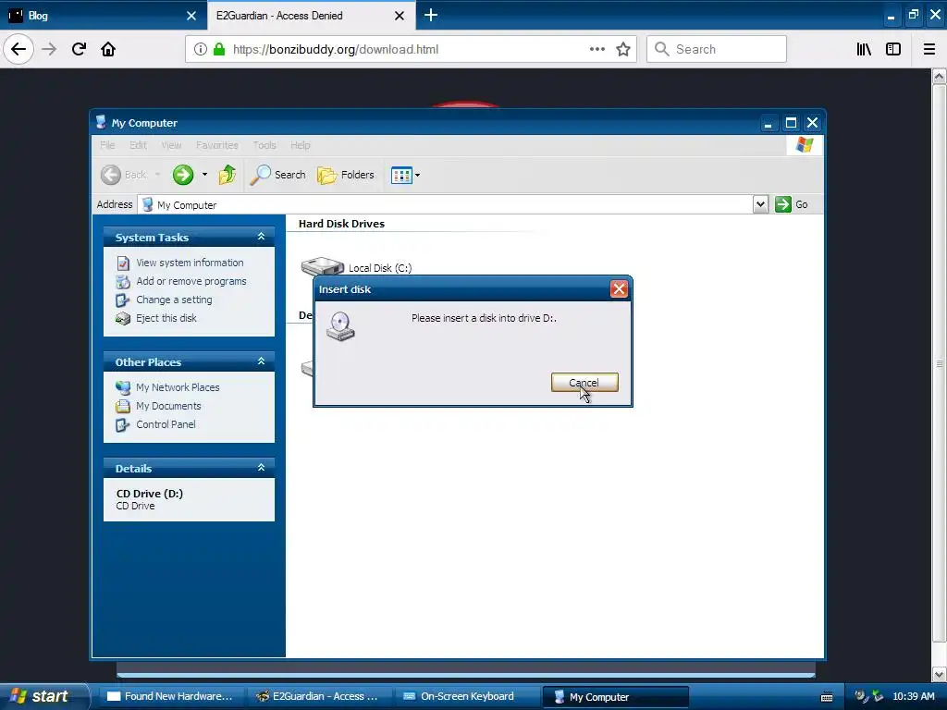Collapse the Other Places panel
This screenshot has height=710, width=947.
click(261, 361)
